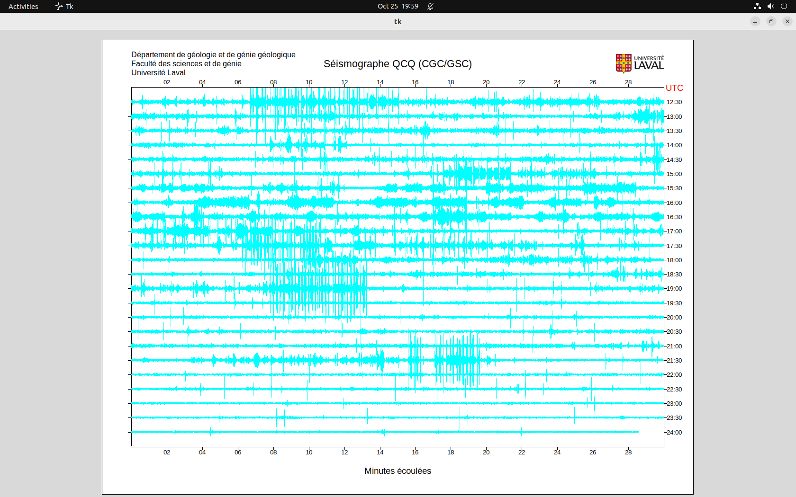Click the 15:00 time label
This screenshot has width=796, height=497.
coord(674,174)
